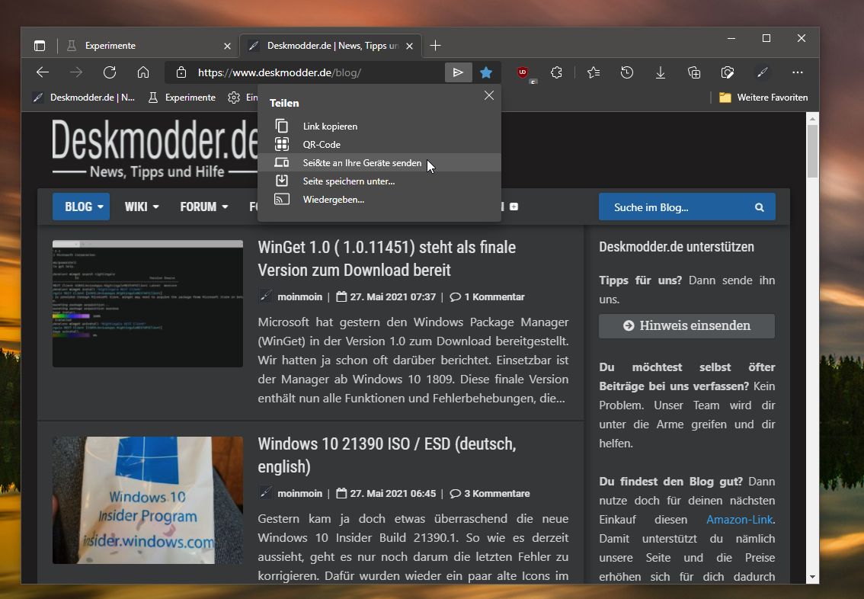Open a new tab with the plus button

pyautogui.click(x=435, y=46)
